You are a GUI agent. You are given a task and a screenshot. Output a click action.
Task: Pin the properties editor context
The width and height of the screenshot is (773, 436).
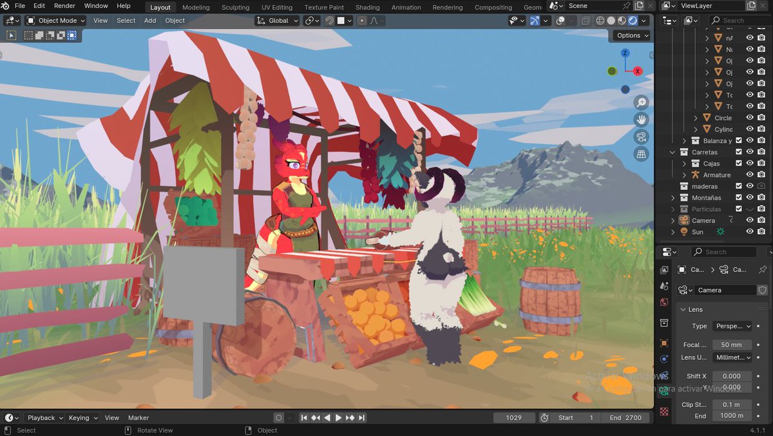pyautogui.click(x=763, y=269)
